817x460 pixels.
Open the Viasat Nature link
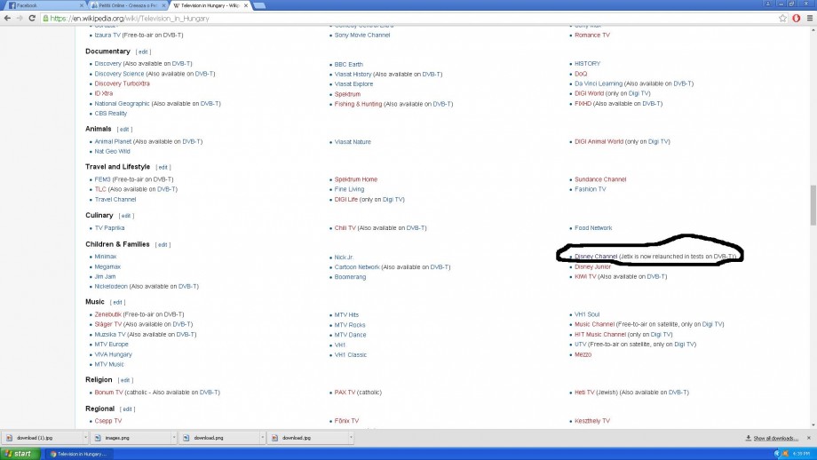coord(353,142)
